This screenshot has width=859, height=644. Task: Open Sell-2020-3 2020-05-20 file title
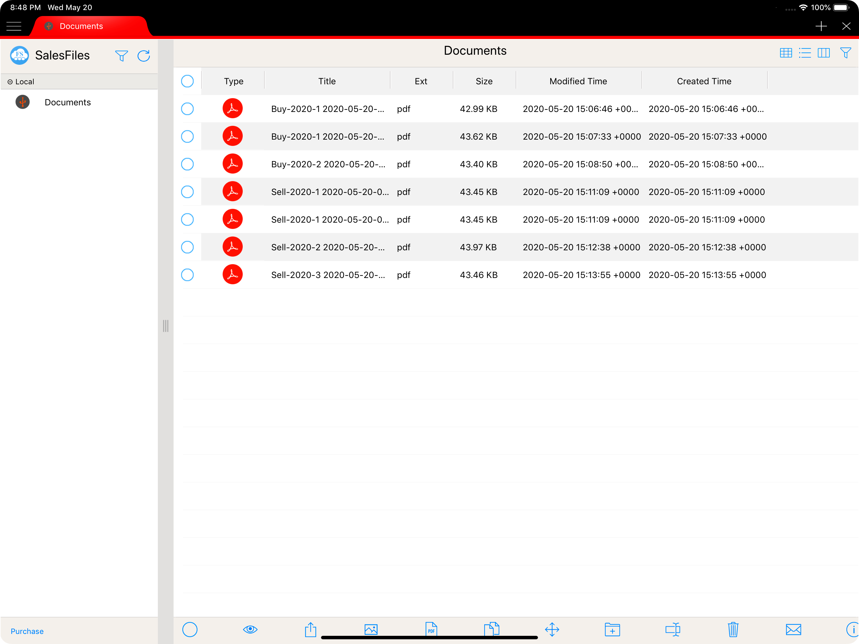(328, 275)
